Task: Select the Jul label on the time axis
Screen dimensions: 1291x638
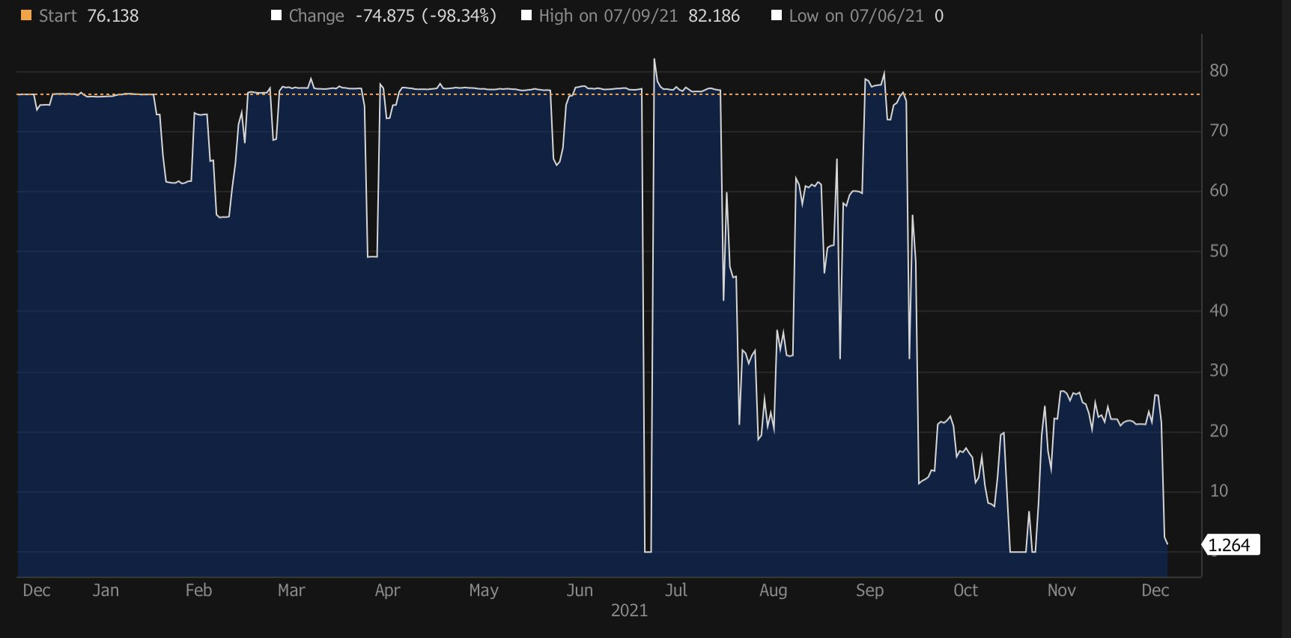Action: coord(675,590)
